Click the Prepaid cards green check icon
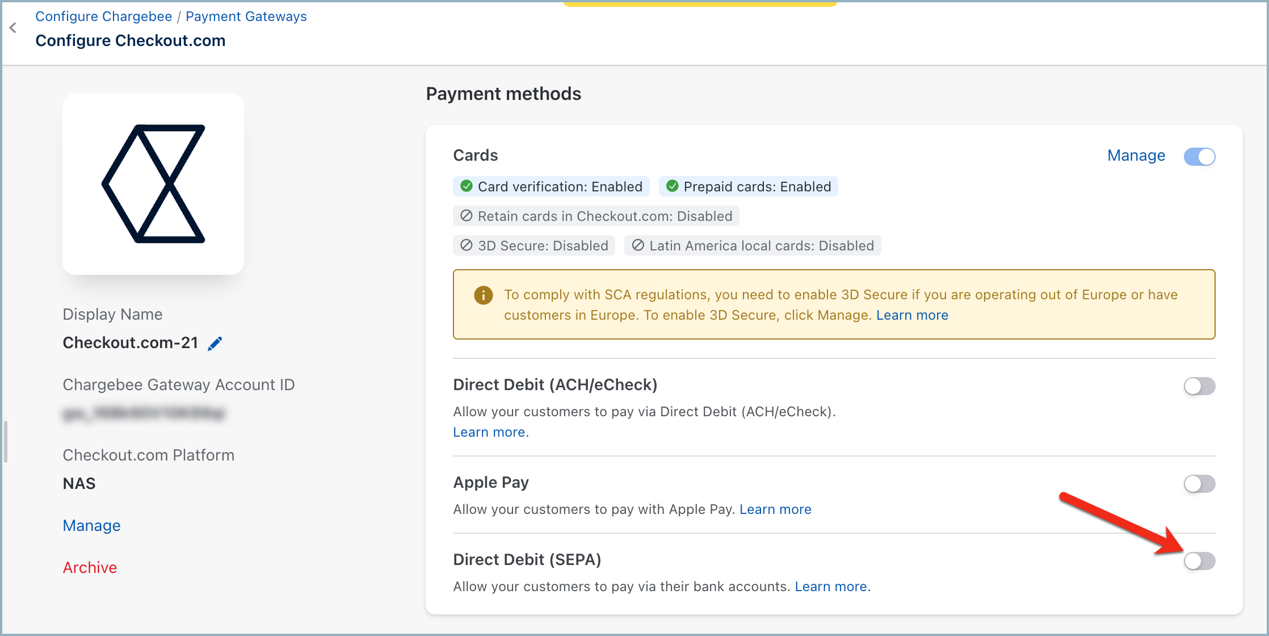This screenshot has width=1269, height=636. [672, 186]
